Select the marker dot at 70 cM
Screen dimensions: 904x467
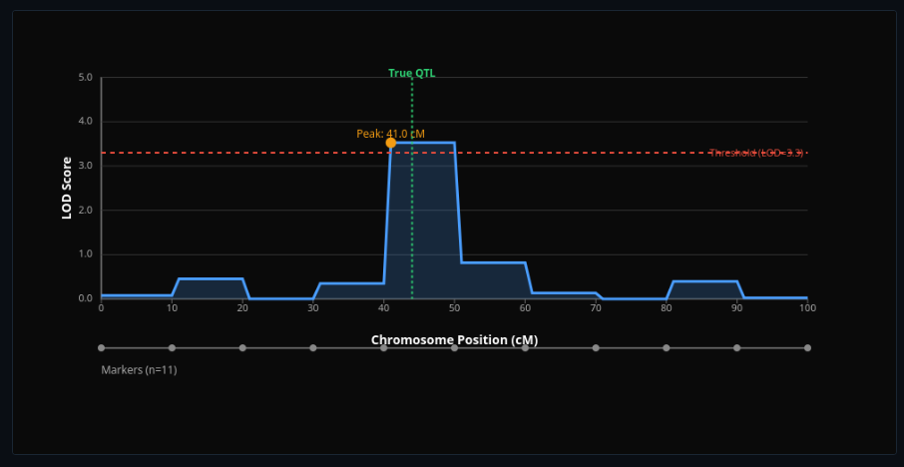596,347
